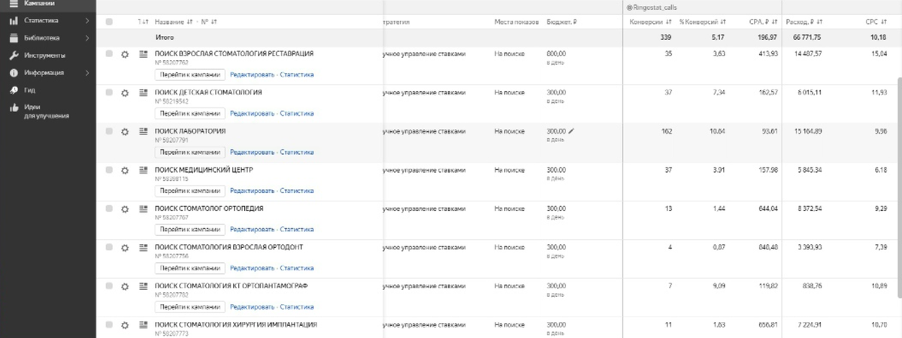The width and height of the screenshot is (902, 338).
Task: Open Статистика link for КТ ОРТОПАНТАМОГРАФ campaign
Action: 297,306
